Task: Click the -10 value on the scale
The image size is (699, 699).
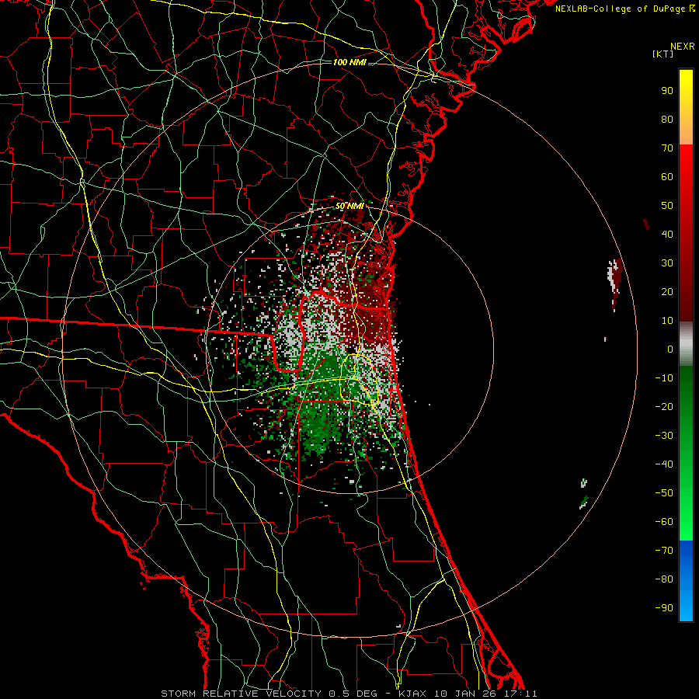Action: [x=664, y=378]
